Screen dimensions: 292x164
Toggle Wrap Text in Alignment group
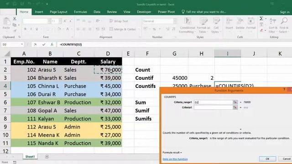tap(119, 21)
